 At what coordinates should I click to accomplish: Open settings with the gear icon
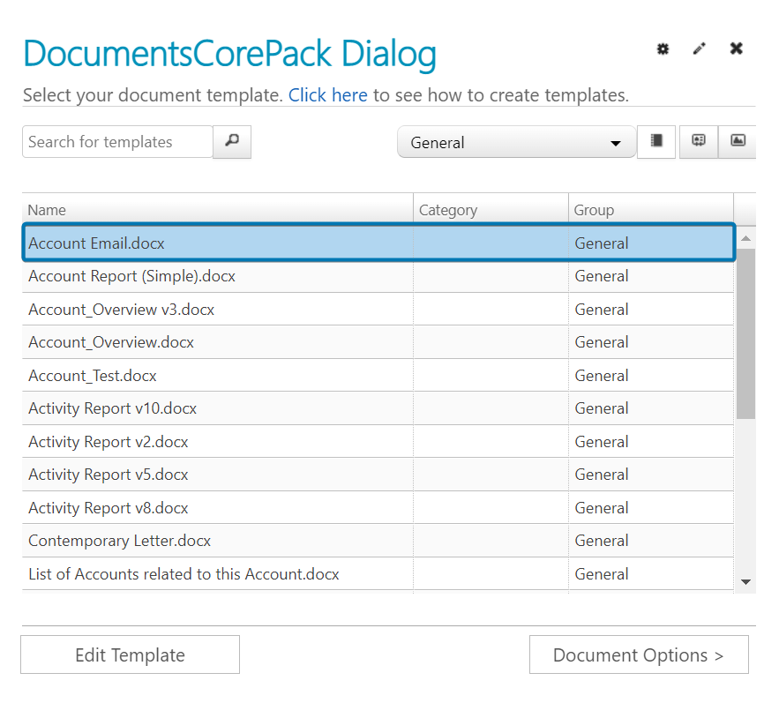click(x=663, y=49)
